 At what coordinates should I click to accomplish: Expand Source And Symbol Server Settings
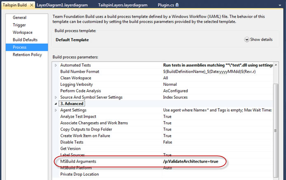coord(56,97)
